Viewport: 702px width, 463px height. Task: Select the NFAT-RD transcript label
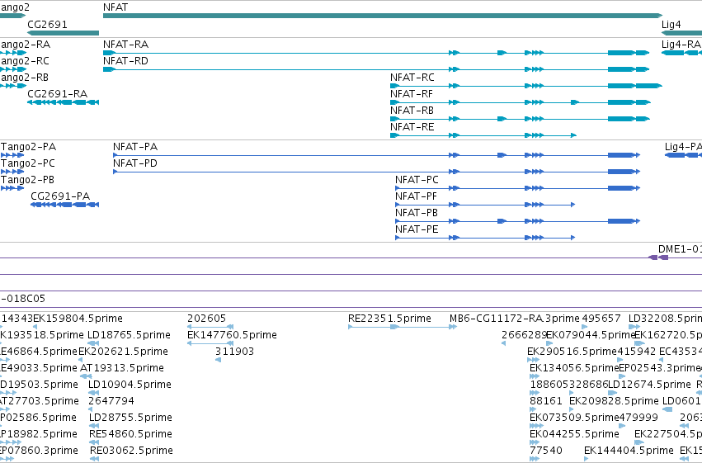click(126, 61)
